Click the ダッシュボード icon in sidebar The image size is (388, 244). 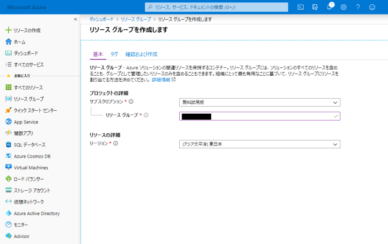coord(8,53)
